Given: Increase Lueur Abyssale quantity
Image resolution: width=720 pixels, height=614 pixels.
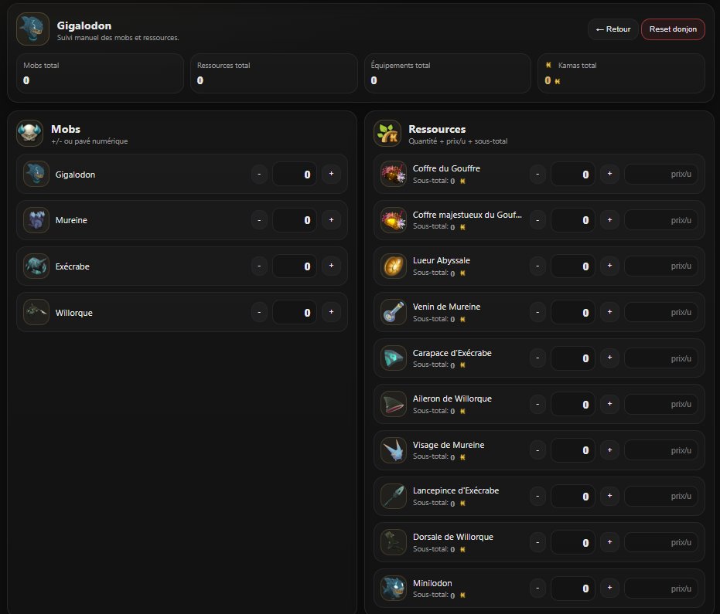Looking at the screenshot, I should [609, 266].
